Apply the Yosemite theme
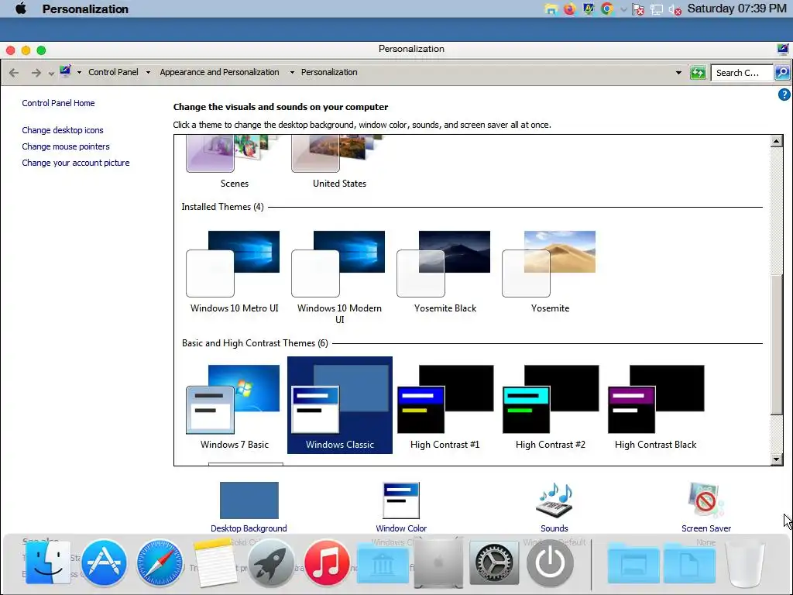The image size is (793, 595). (550, 272)
